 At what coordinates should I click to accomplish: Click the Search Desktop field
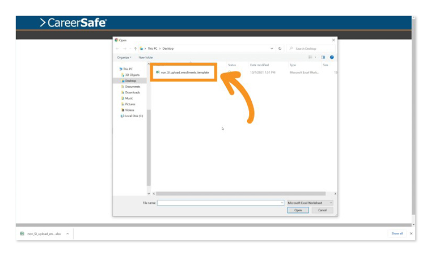(311, 49)
